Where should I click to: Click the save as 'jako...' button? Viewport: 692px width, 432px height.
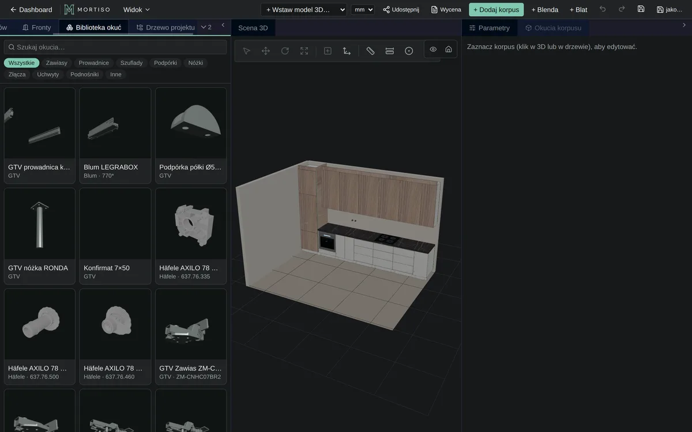tap(670, 9)
